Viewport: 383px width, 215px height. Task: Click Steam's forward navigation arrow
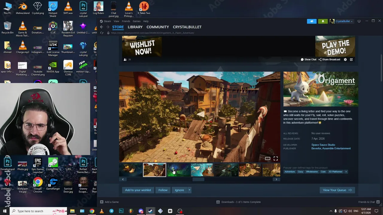(107, 27)
